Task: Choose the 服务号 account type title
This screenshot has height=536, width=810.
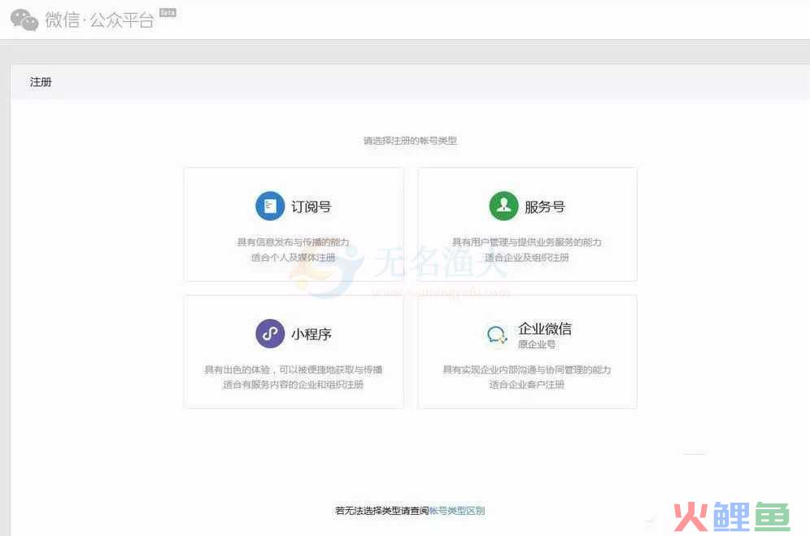Action: (x=545, y=207)
